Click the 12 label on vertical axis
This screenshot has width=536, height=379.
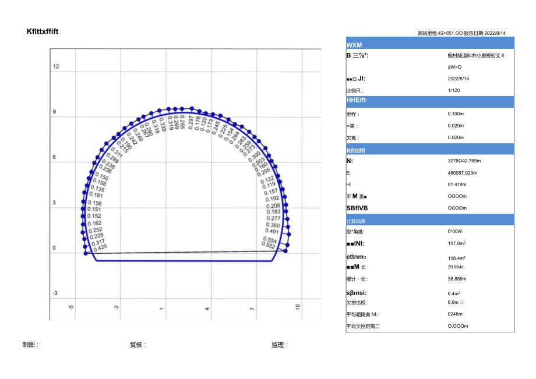coord(56,66)
